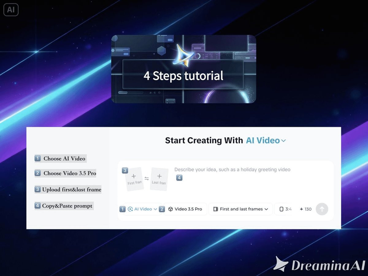Click the 'Choose Video 3.5 Pro' step text

coord(70,173)
